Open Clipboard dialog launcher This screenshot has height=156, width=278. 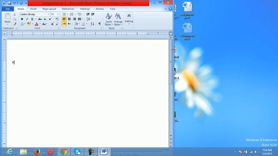[17, 28]
